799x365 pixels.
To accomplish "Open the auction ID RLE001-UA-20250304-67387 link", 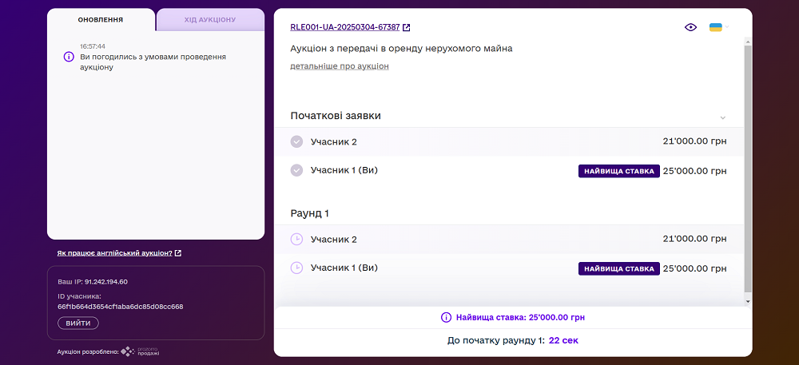I will tap(345, 27).
